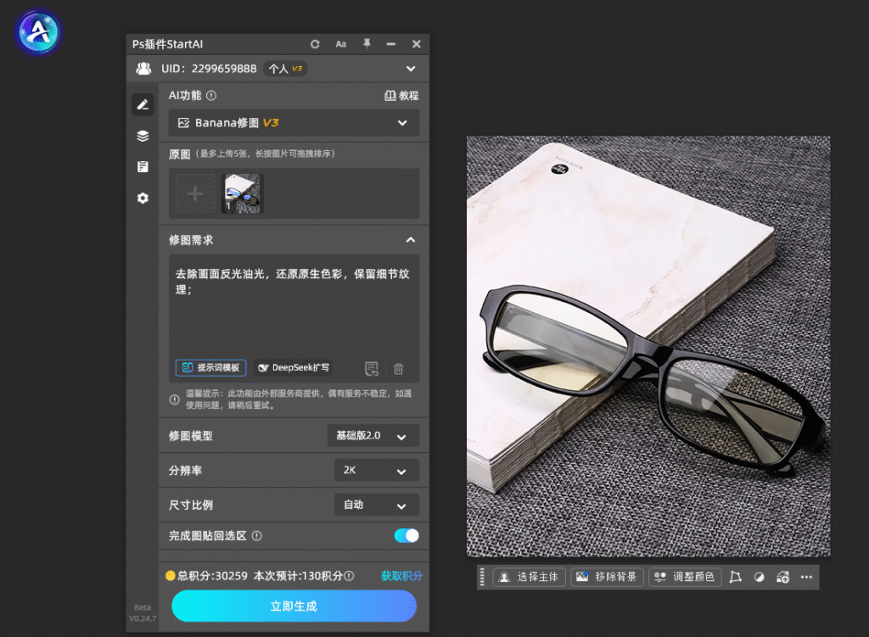Click the StartAI logo icon
Screen dimensions: 869x637
click(38, 31)
